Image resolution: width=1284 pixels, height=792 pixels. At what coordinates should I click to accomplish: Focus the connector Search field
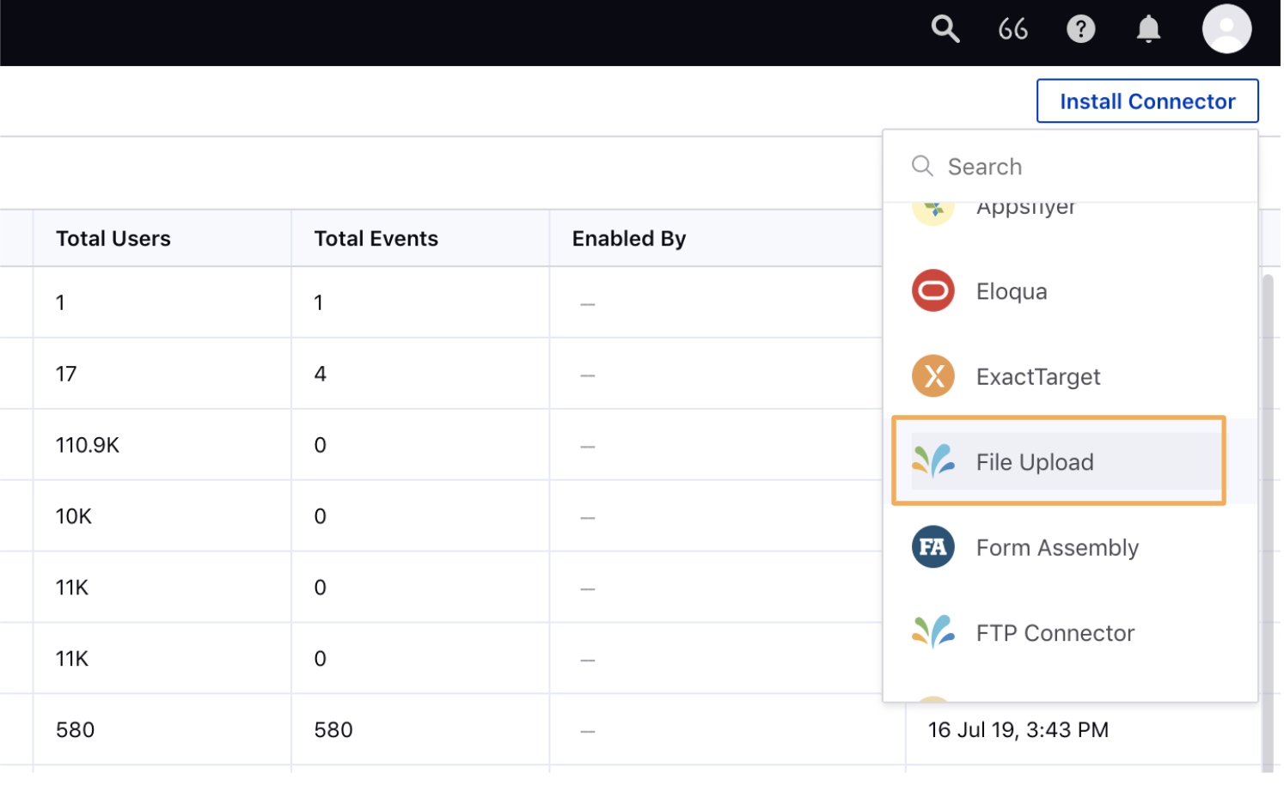[x=1070, y=167]
